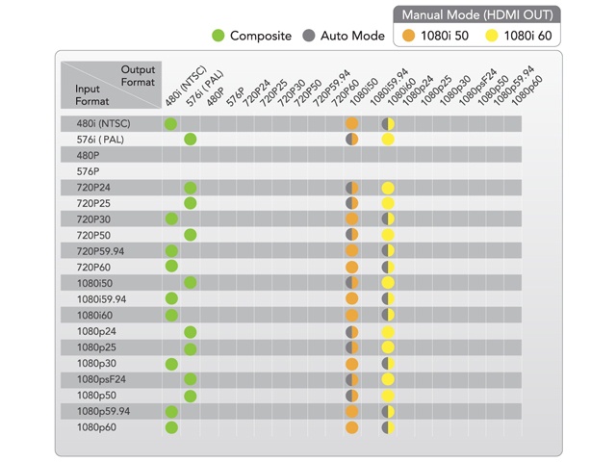Click the green Composite legend dot
Screen dimensions: 616x462
click(x=218, y=36)
